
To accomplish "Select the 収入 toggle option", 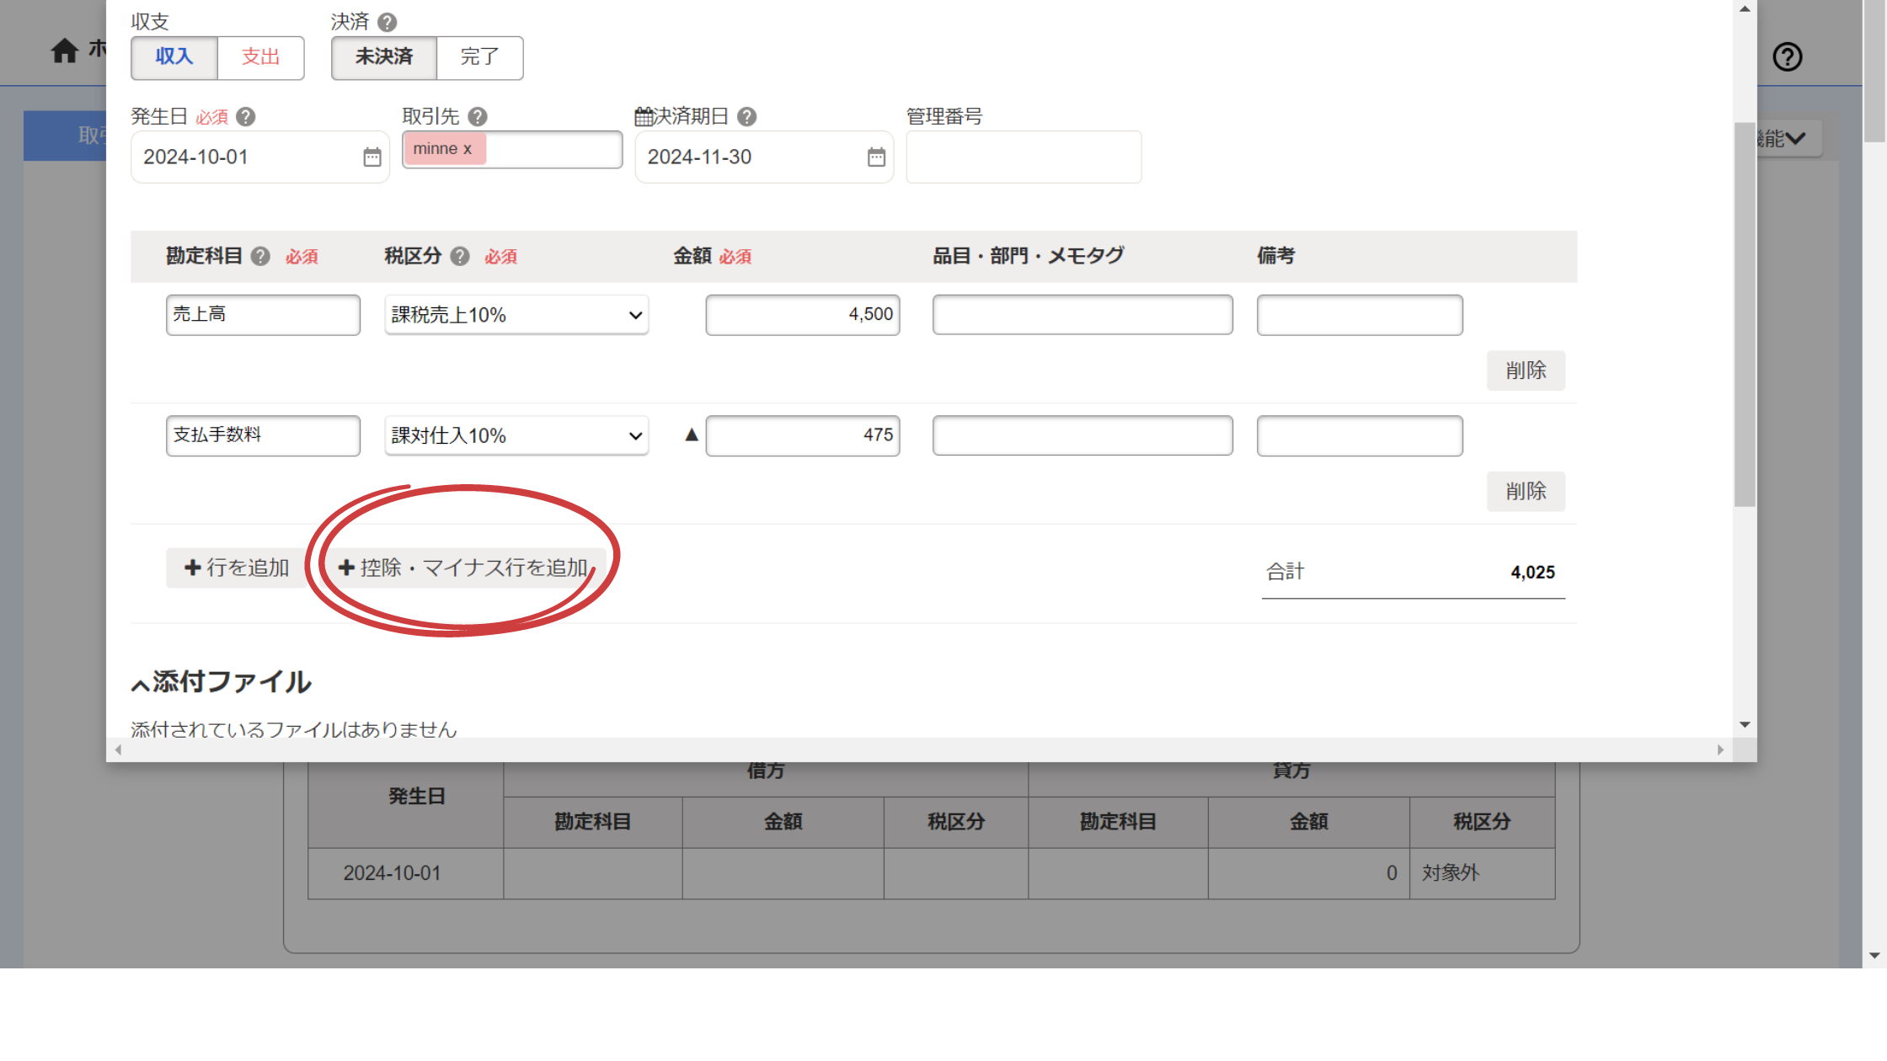I will tap(174, 57).
